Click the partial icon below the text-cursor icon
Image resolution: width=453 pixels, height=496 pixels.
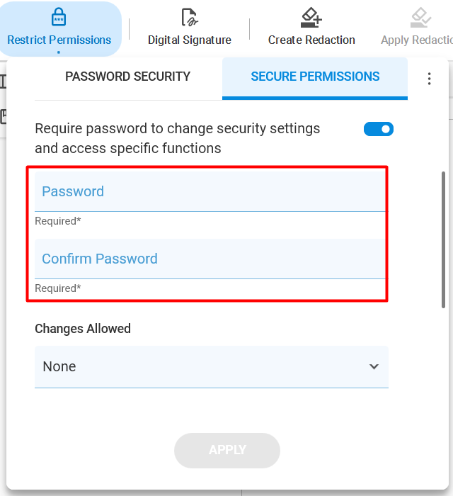3,116
